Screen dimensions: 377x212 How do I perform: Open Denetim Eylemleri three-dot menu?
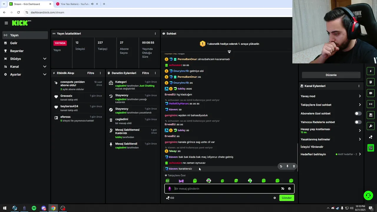155,73
